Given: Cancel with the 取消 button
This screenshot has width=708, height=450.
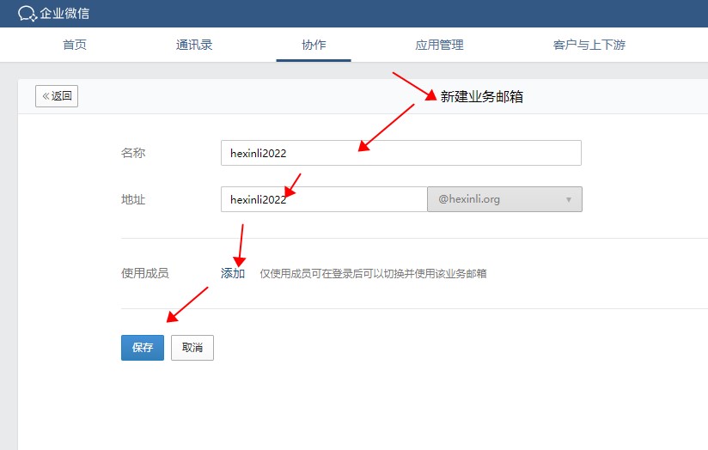Looking at the screenshot, I should tap(192, 348).
